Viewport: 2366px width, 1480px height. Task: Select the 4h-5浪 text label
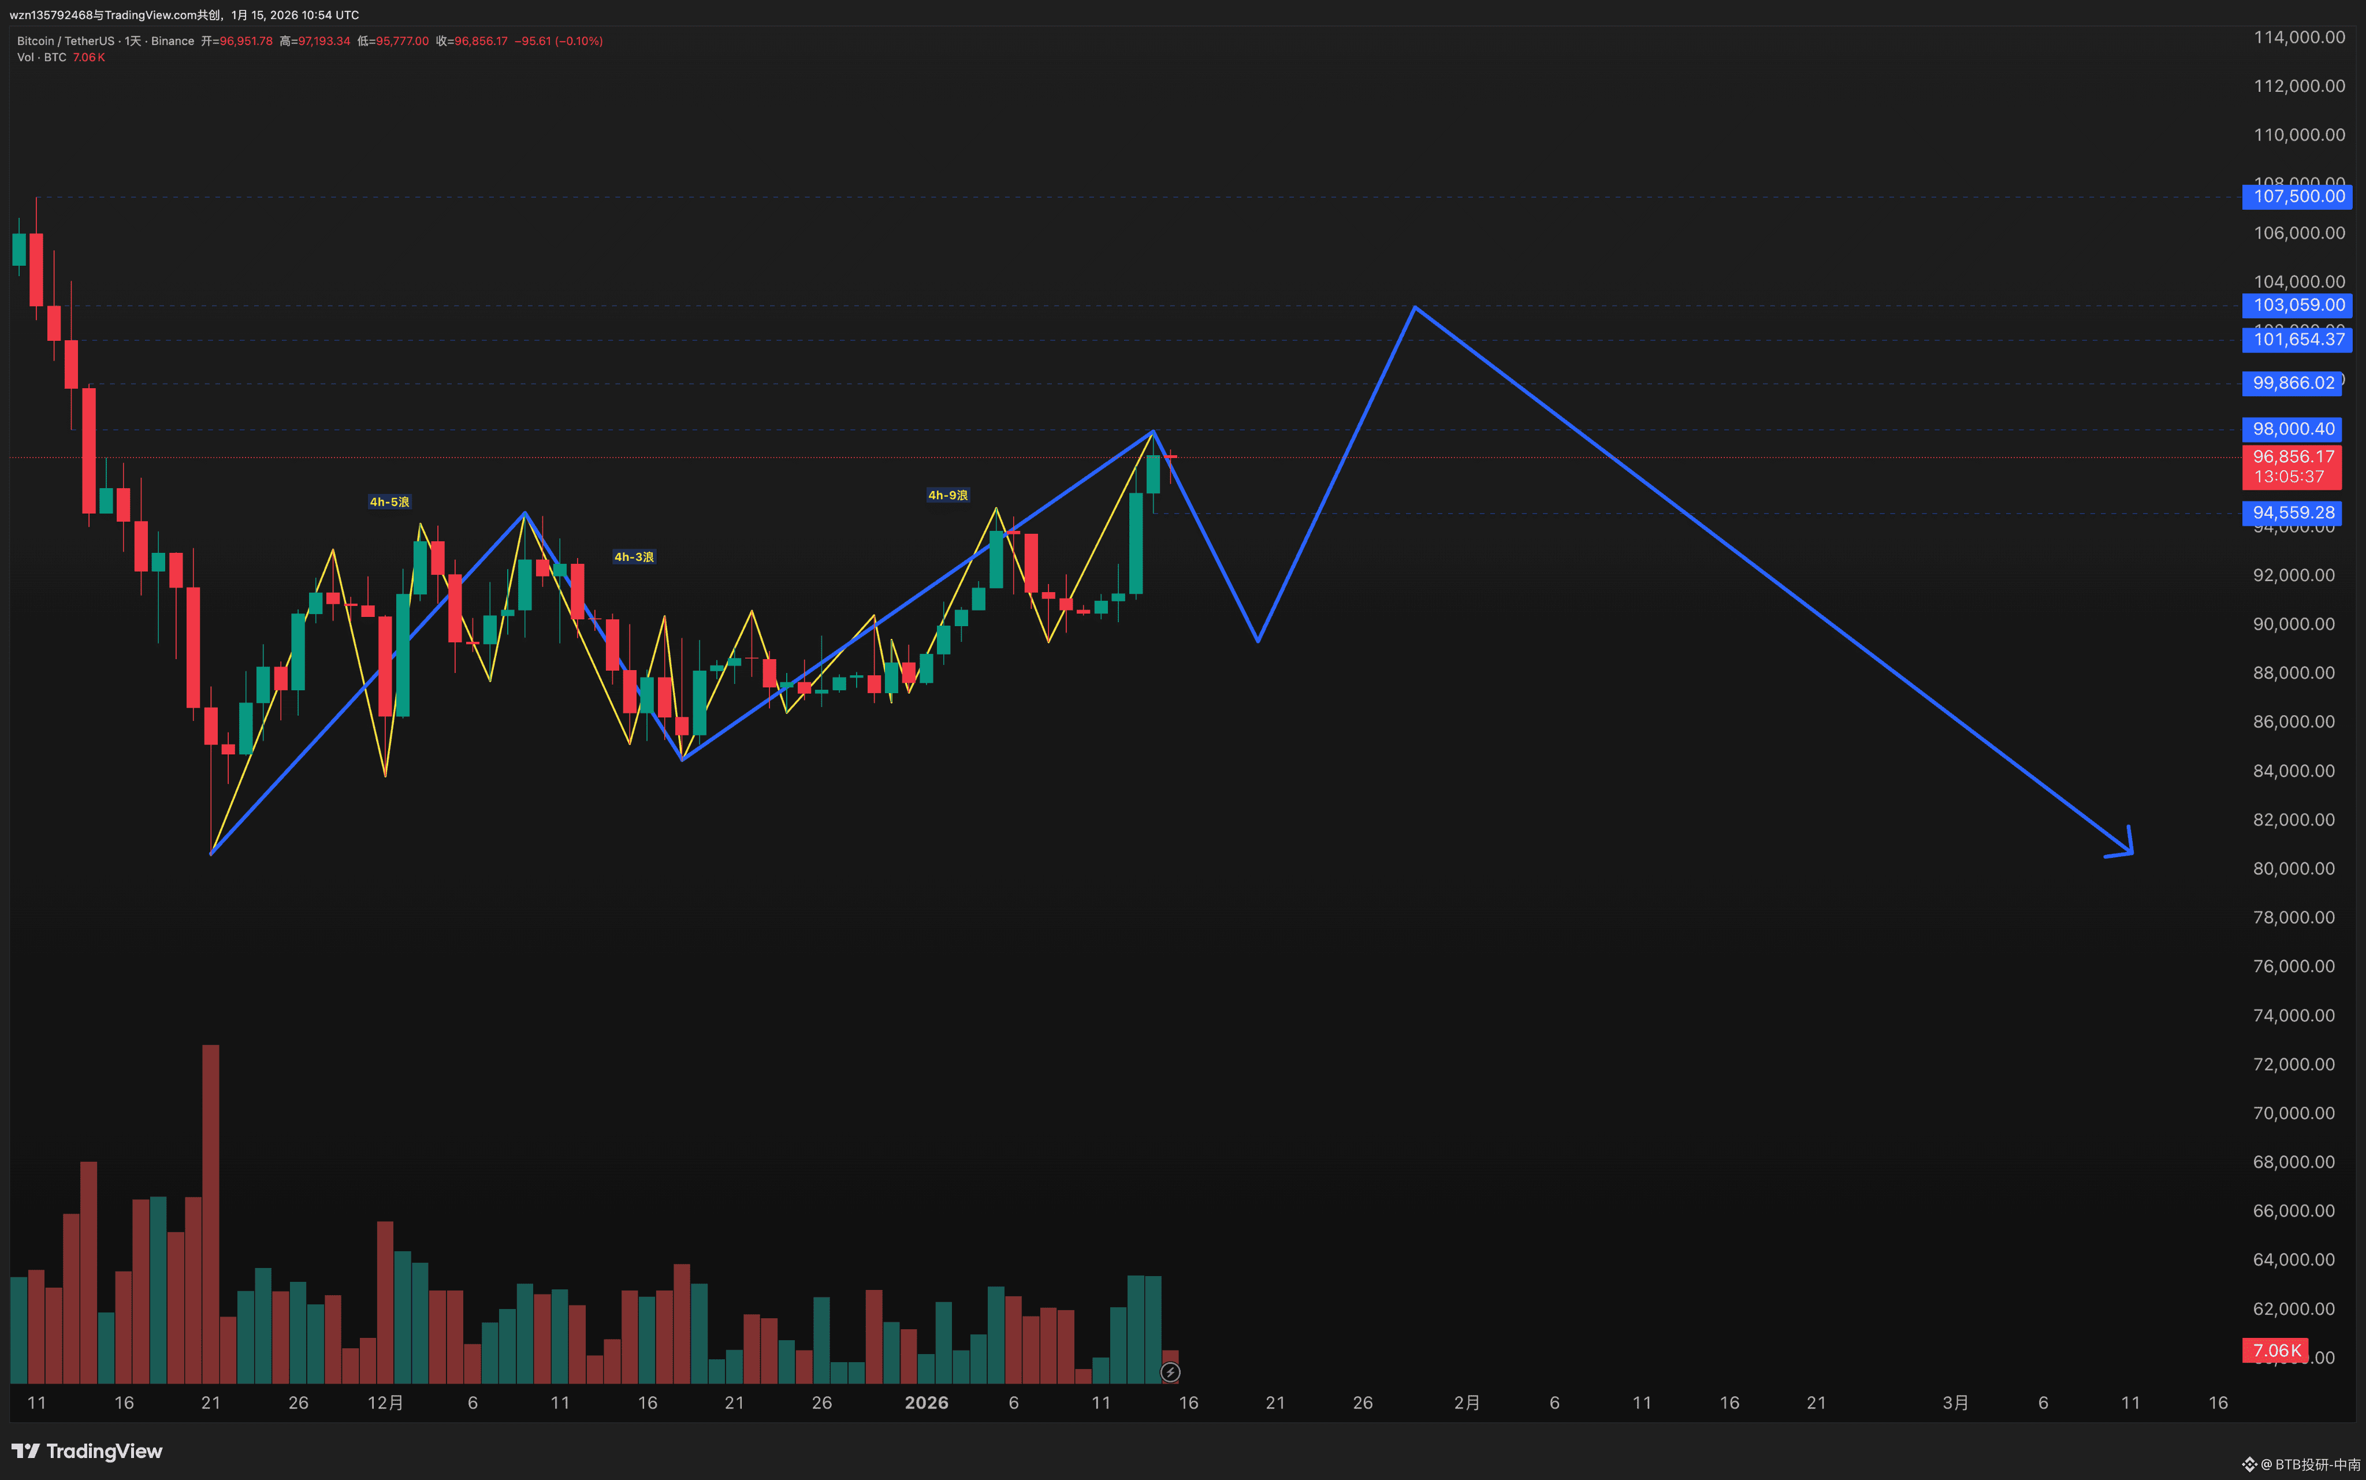click(x=389, y=502)
